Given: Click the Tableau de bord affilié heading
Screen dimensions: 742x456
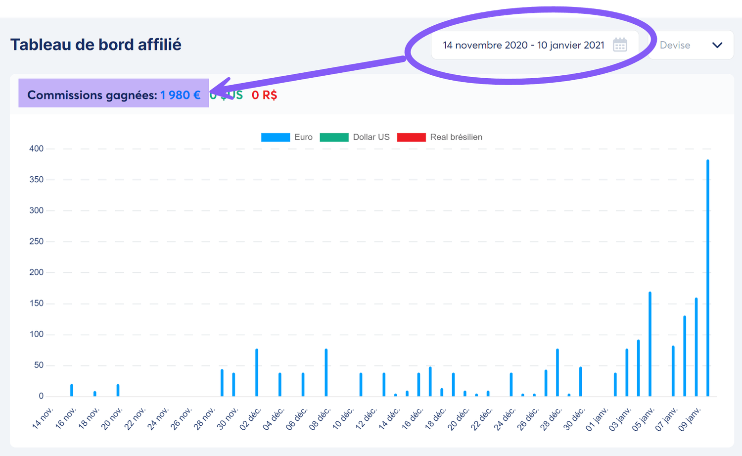Looking at the screenshot, I should coord(96,45).
